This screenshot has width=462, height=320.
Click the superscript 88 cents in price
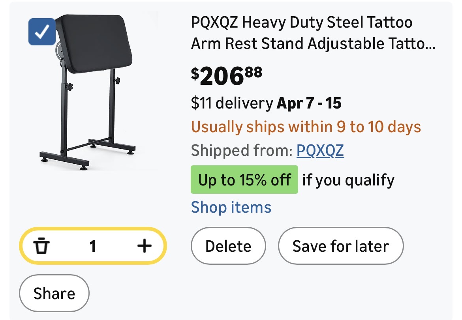tap(253, 72)
